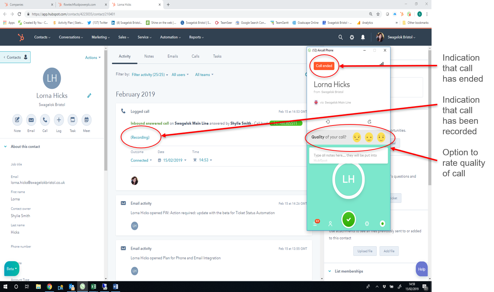The width and height of the screenshot is (494, 292).
Task: Open the All teams filter
Action: (204, 75)
